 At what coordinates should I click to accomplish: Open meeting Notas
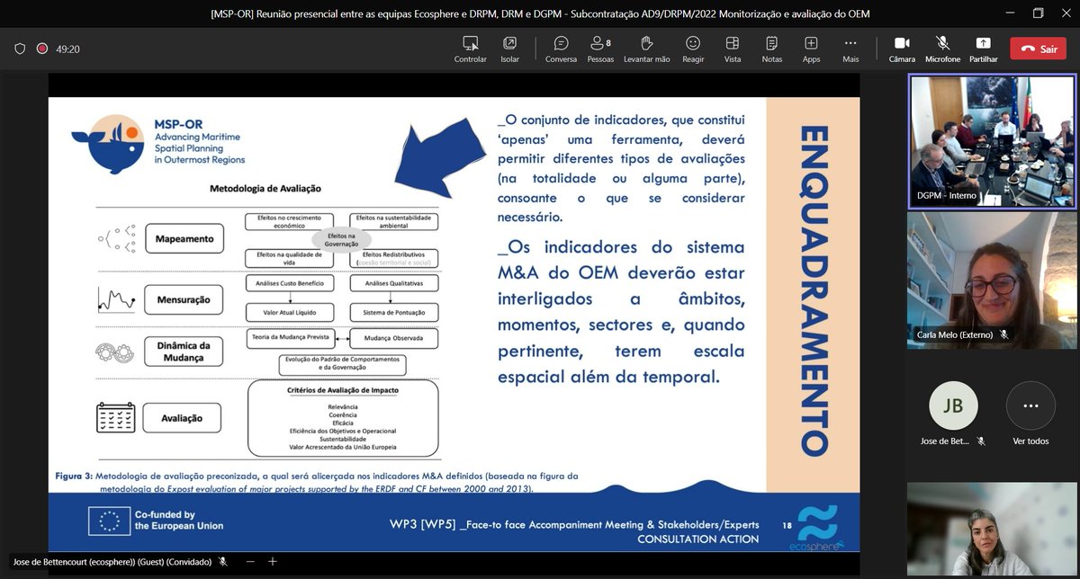pos(771,49)
